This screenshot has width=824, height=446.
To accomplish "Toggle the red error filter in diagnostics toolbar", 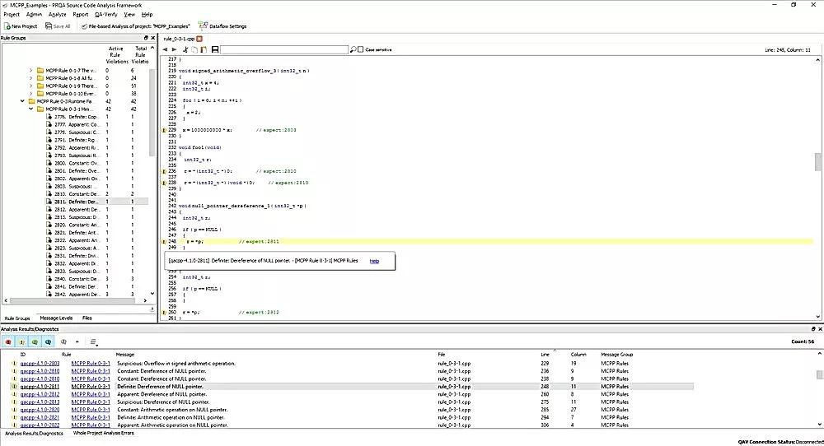I will click(8, 341).
